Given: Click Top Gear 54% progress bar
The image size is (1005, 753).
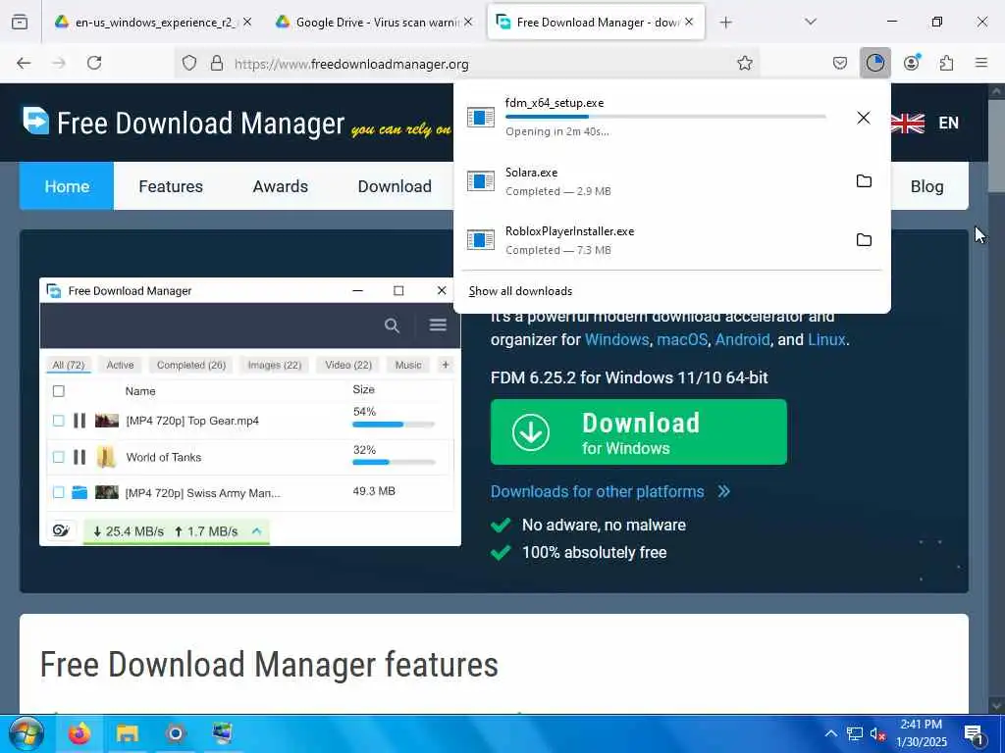Looking at the screenshot, I should [x=394, y=425].
